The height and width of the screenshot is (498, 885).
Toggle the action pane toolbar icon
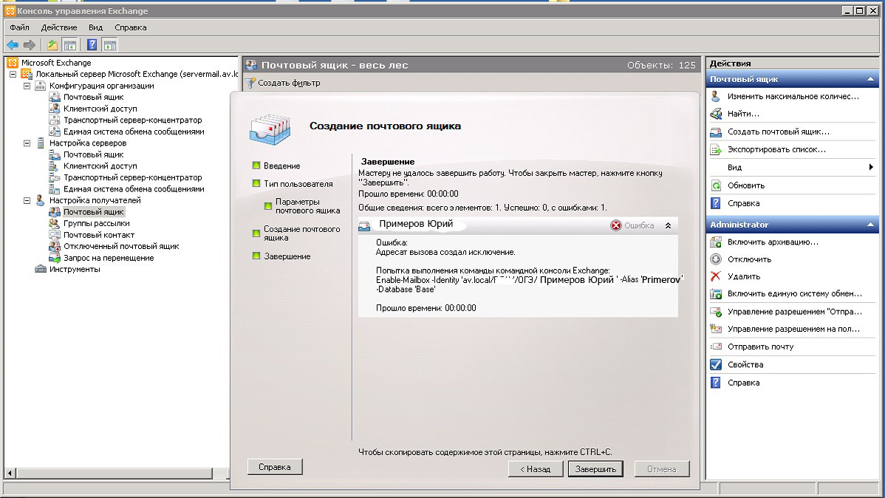click(x=110, y=44)
